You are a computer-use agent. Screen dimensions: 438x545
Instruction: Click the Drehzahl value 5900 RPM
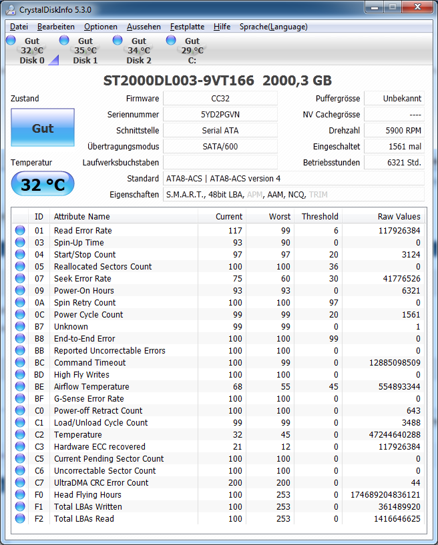click(x=394, y=130)
